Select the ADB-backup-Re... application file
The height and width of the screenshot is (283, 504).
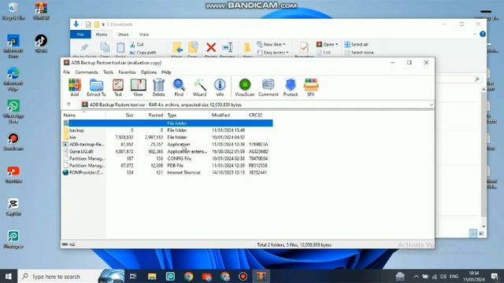click(167, 145)
